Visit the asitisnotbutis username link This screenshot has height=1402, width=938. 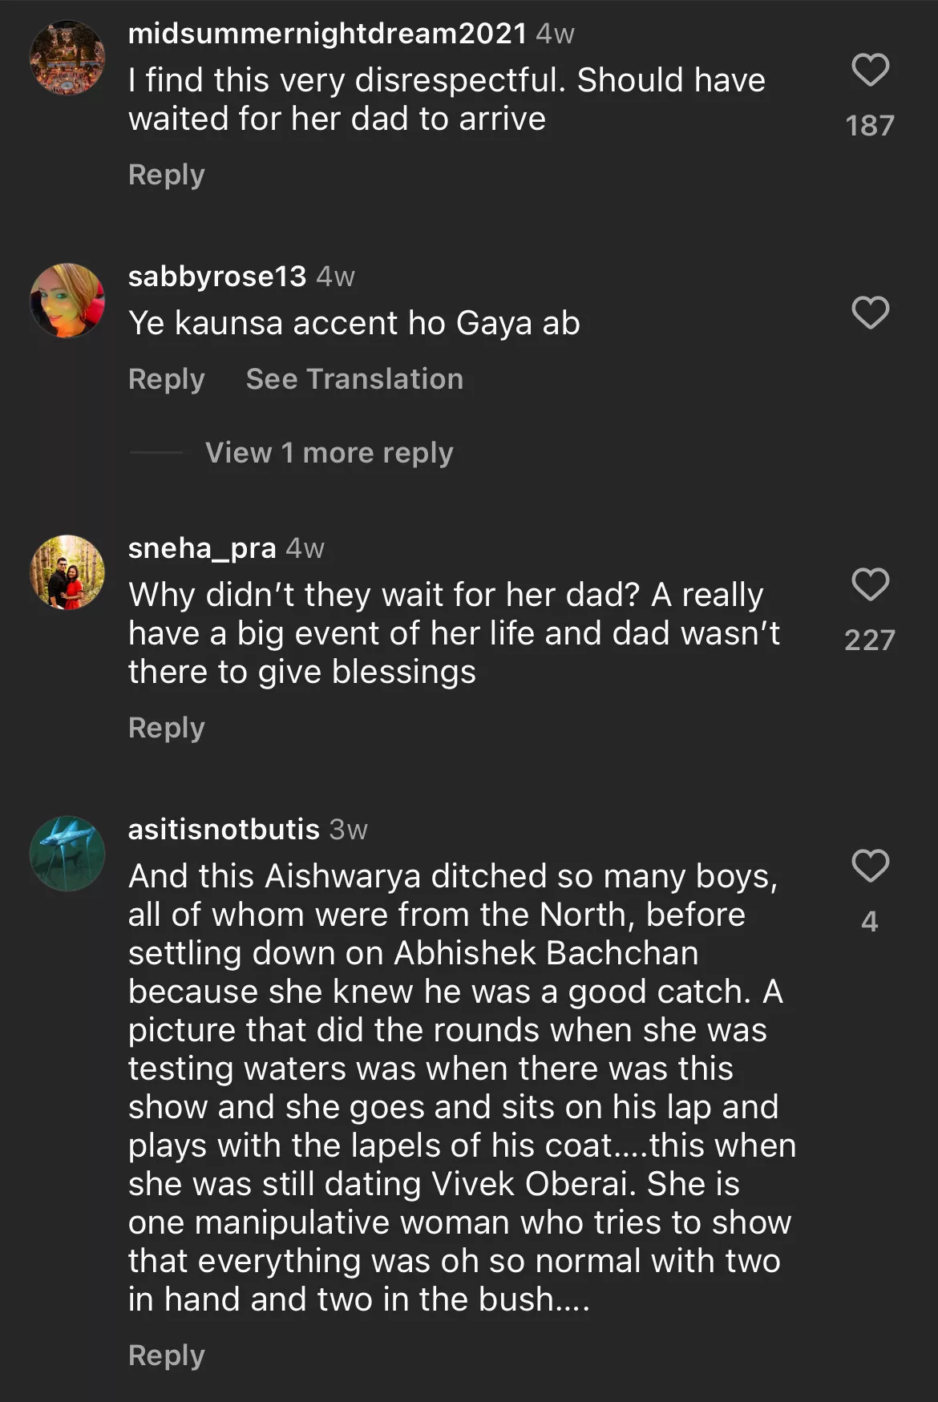click(x=224, y=830)
